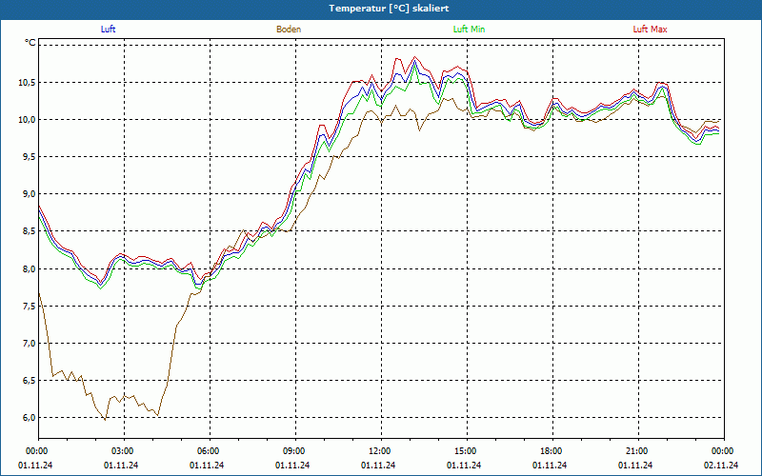The height and width of the screenshot is (476, 762).
Task: Click the 12:00 time axis label
Action: tap(378, 451)
